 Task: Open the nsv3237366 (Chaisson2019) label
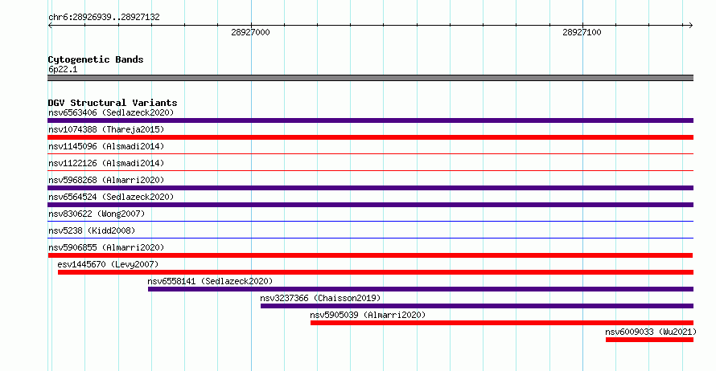[320, 298]
